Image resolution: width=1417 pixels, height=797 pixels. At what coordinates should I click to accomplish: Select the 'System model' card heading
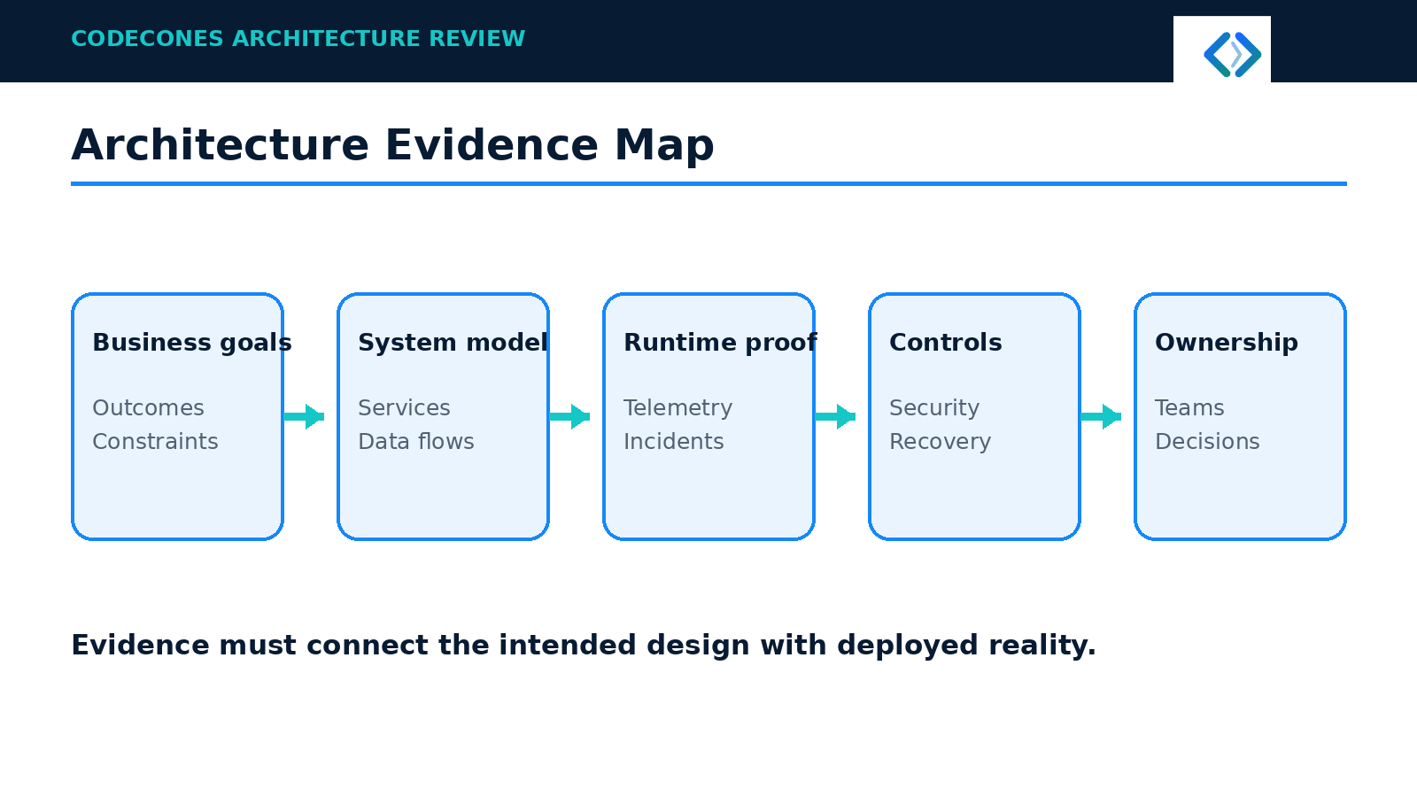pyautogui.click(x=453, y=343)
